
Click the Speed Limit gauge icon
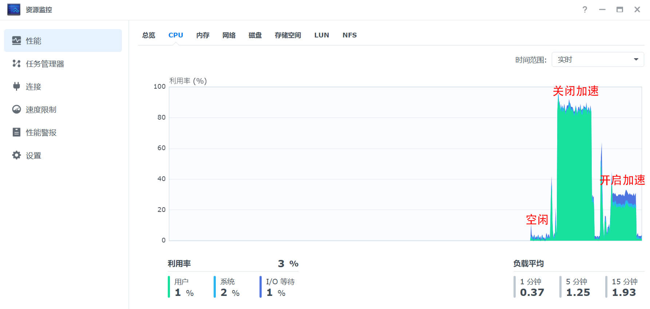[x=16, y=109]
